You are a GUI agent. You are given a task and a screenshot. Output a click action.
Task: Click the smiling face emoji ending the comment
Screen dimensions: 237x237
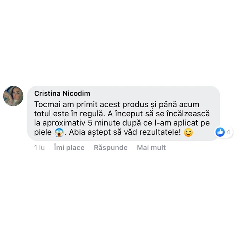pyautogui.click(x=189, y=132)
